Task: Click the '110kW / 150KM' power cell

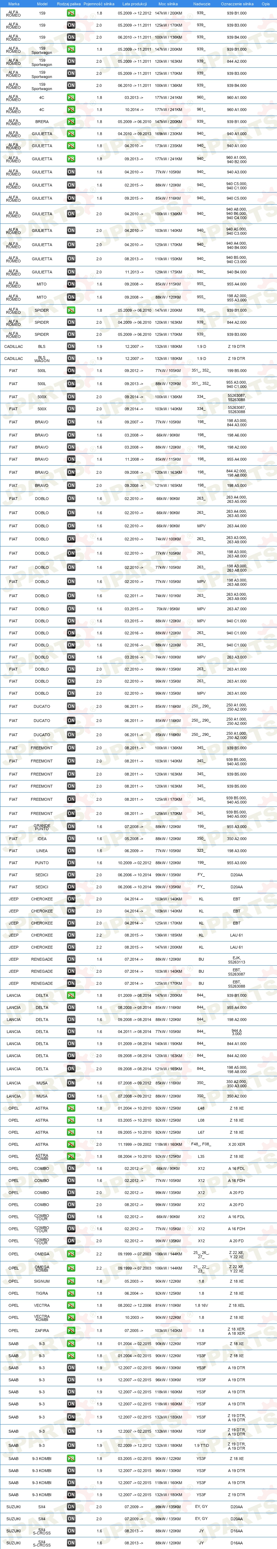Action: click(168, 259)
